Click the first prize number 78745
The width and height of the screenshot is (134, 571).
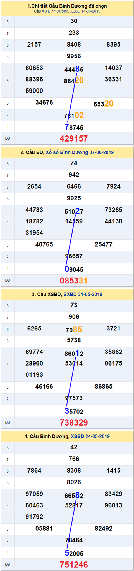click(x=74, y=127)
